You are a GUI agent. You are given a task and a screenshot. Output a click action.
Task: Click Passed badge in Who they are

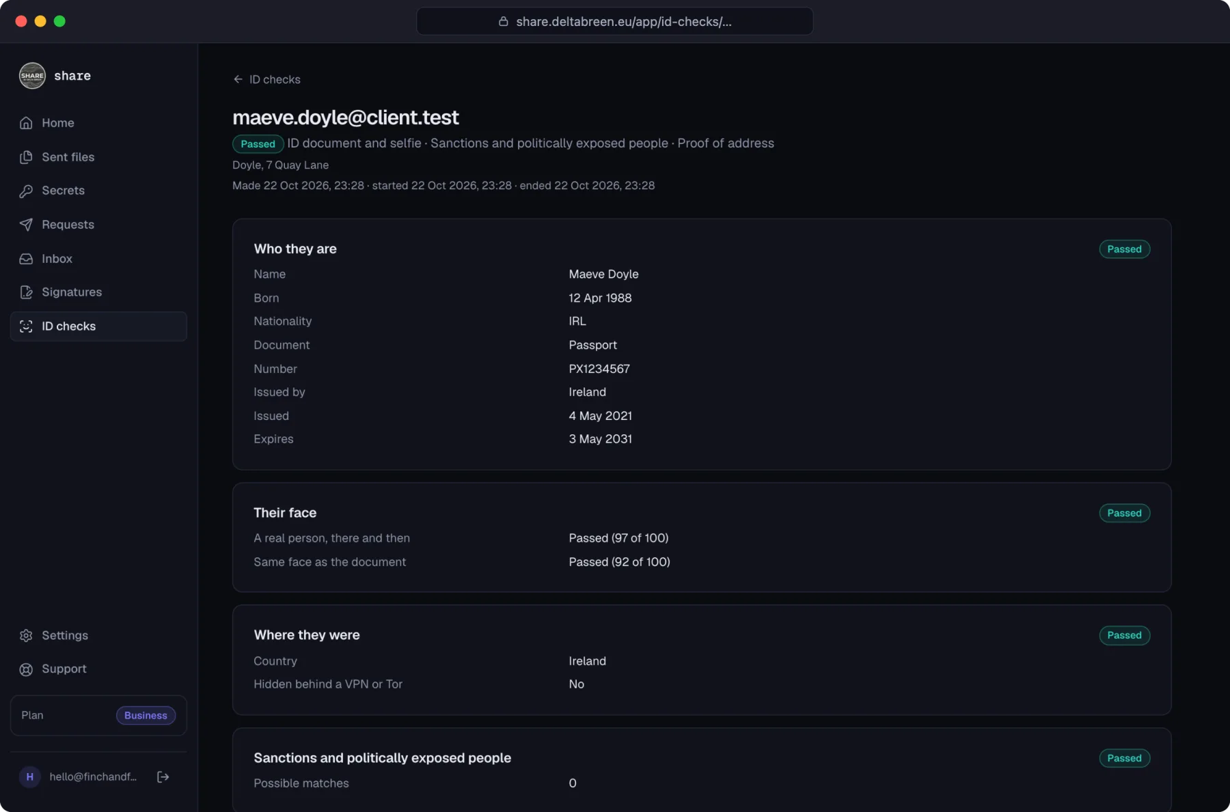pos(1124,249)
